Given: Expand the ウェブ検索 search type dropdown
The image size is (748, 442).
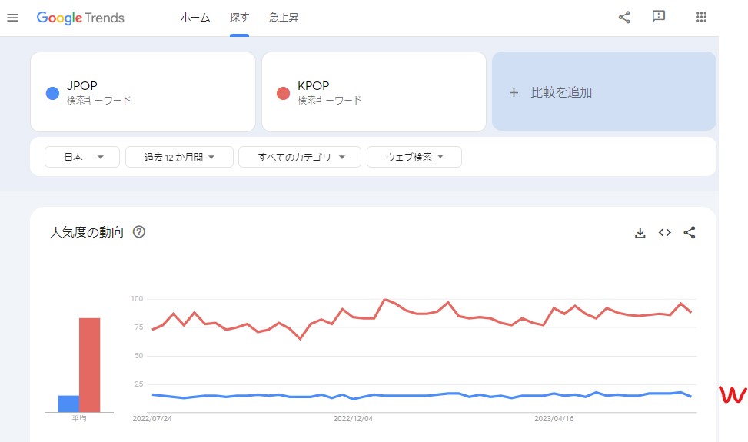Looking at the screenshot, I should pyautogui.click(x=414, y=157).
